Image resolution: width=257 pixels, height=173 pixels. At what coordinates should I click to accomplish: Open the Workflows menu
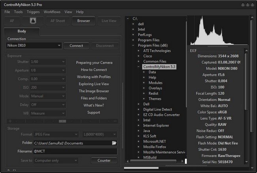click(x=52, y=12)
